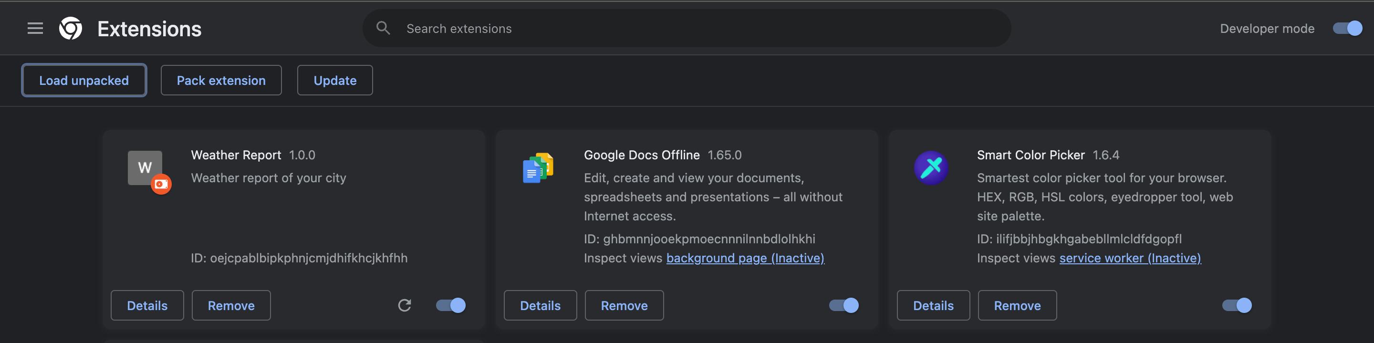Focus the Search extensions field
Image resolution: width=1374 pixels, height=343 pixels.
[x=687, y=28]
